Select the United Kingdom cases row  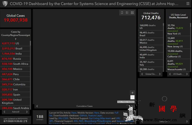pos(15,101)
